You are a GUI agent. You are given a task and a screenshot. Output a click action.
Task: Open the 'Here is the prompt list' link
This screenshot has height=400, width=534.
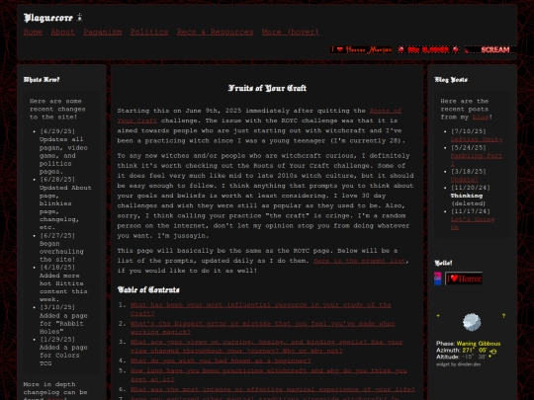359,261
